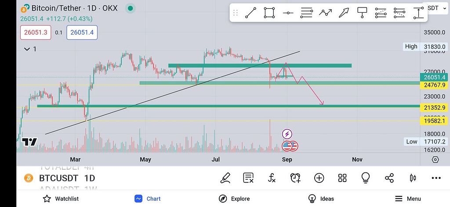The width and height of the screenshot is (450, 207).
Task: Open the USDT currency dropdown
Action: [x=433, y=8]
